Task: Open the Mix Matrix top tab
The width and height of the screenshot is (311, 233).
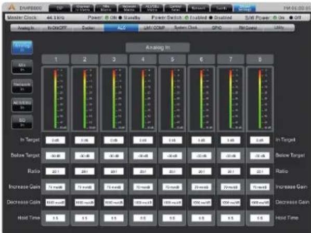Action: [106, 8]
